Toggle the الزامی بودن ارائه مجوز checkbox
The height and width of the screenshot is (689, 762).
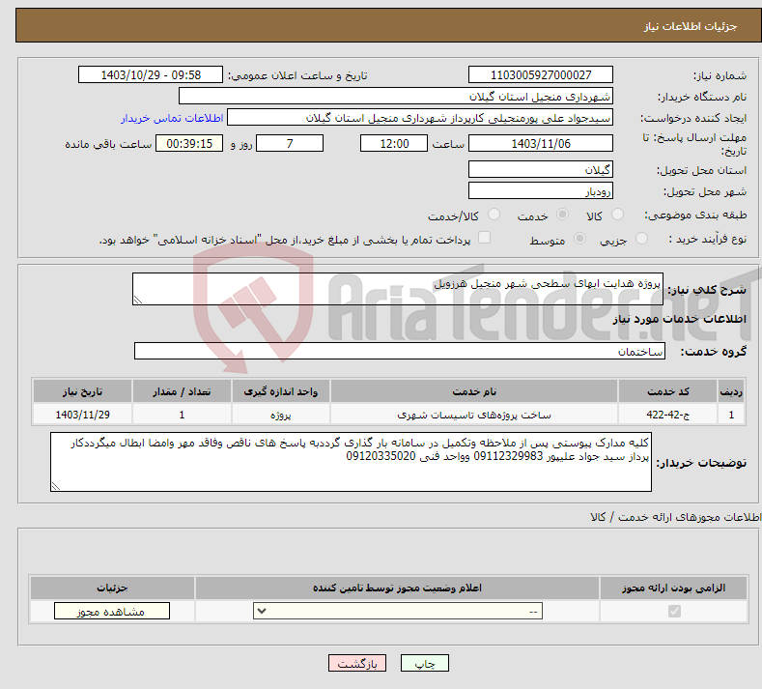click(x=674, y=611)
